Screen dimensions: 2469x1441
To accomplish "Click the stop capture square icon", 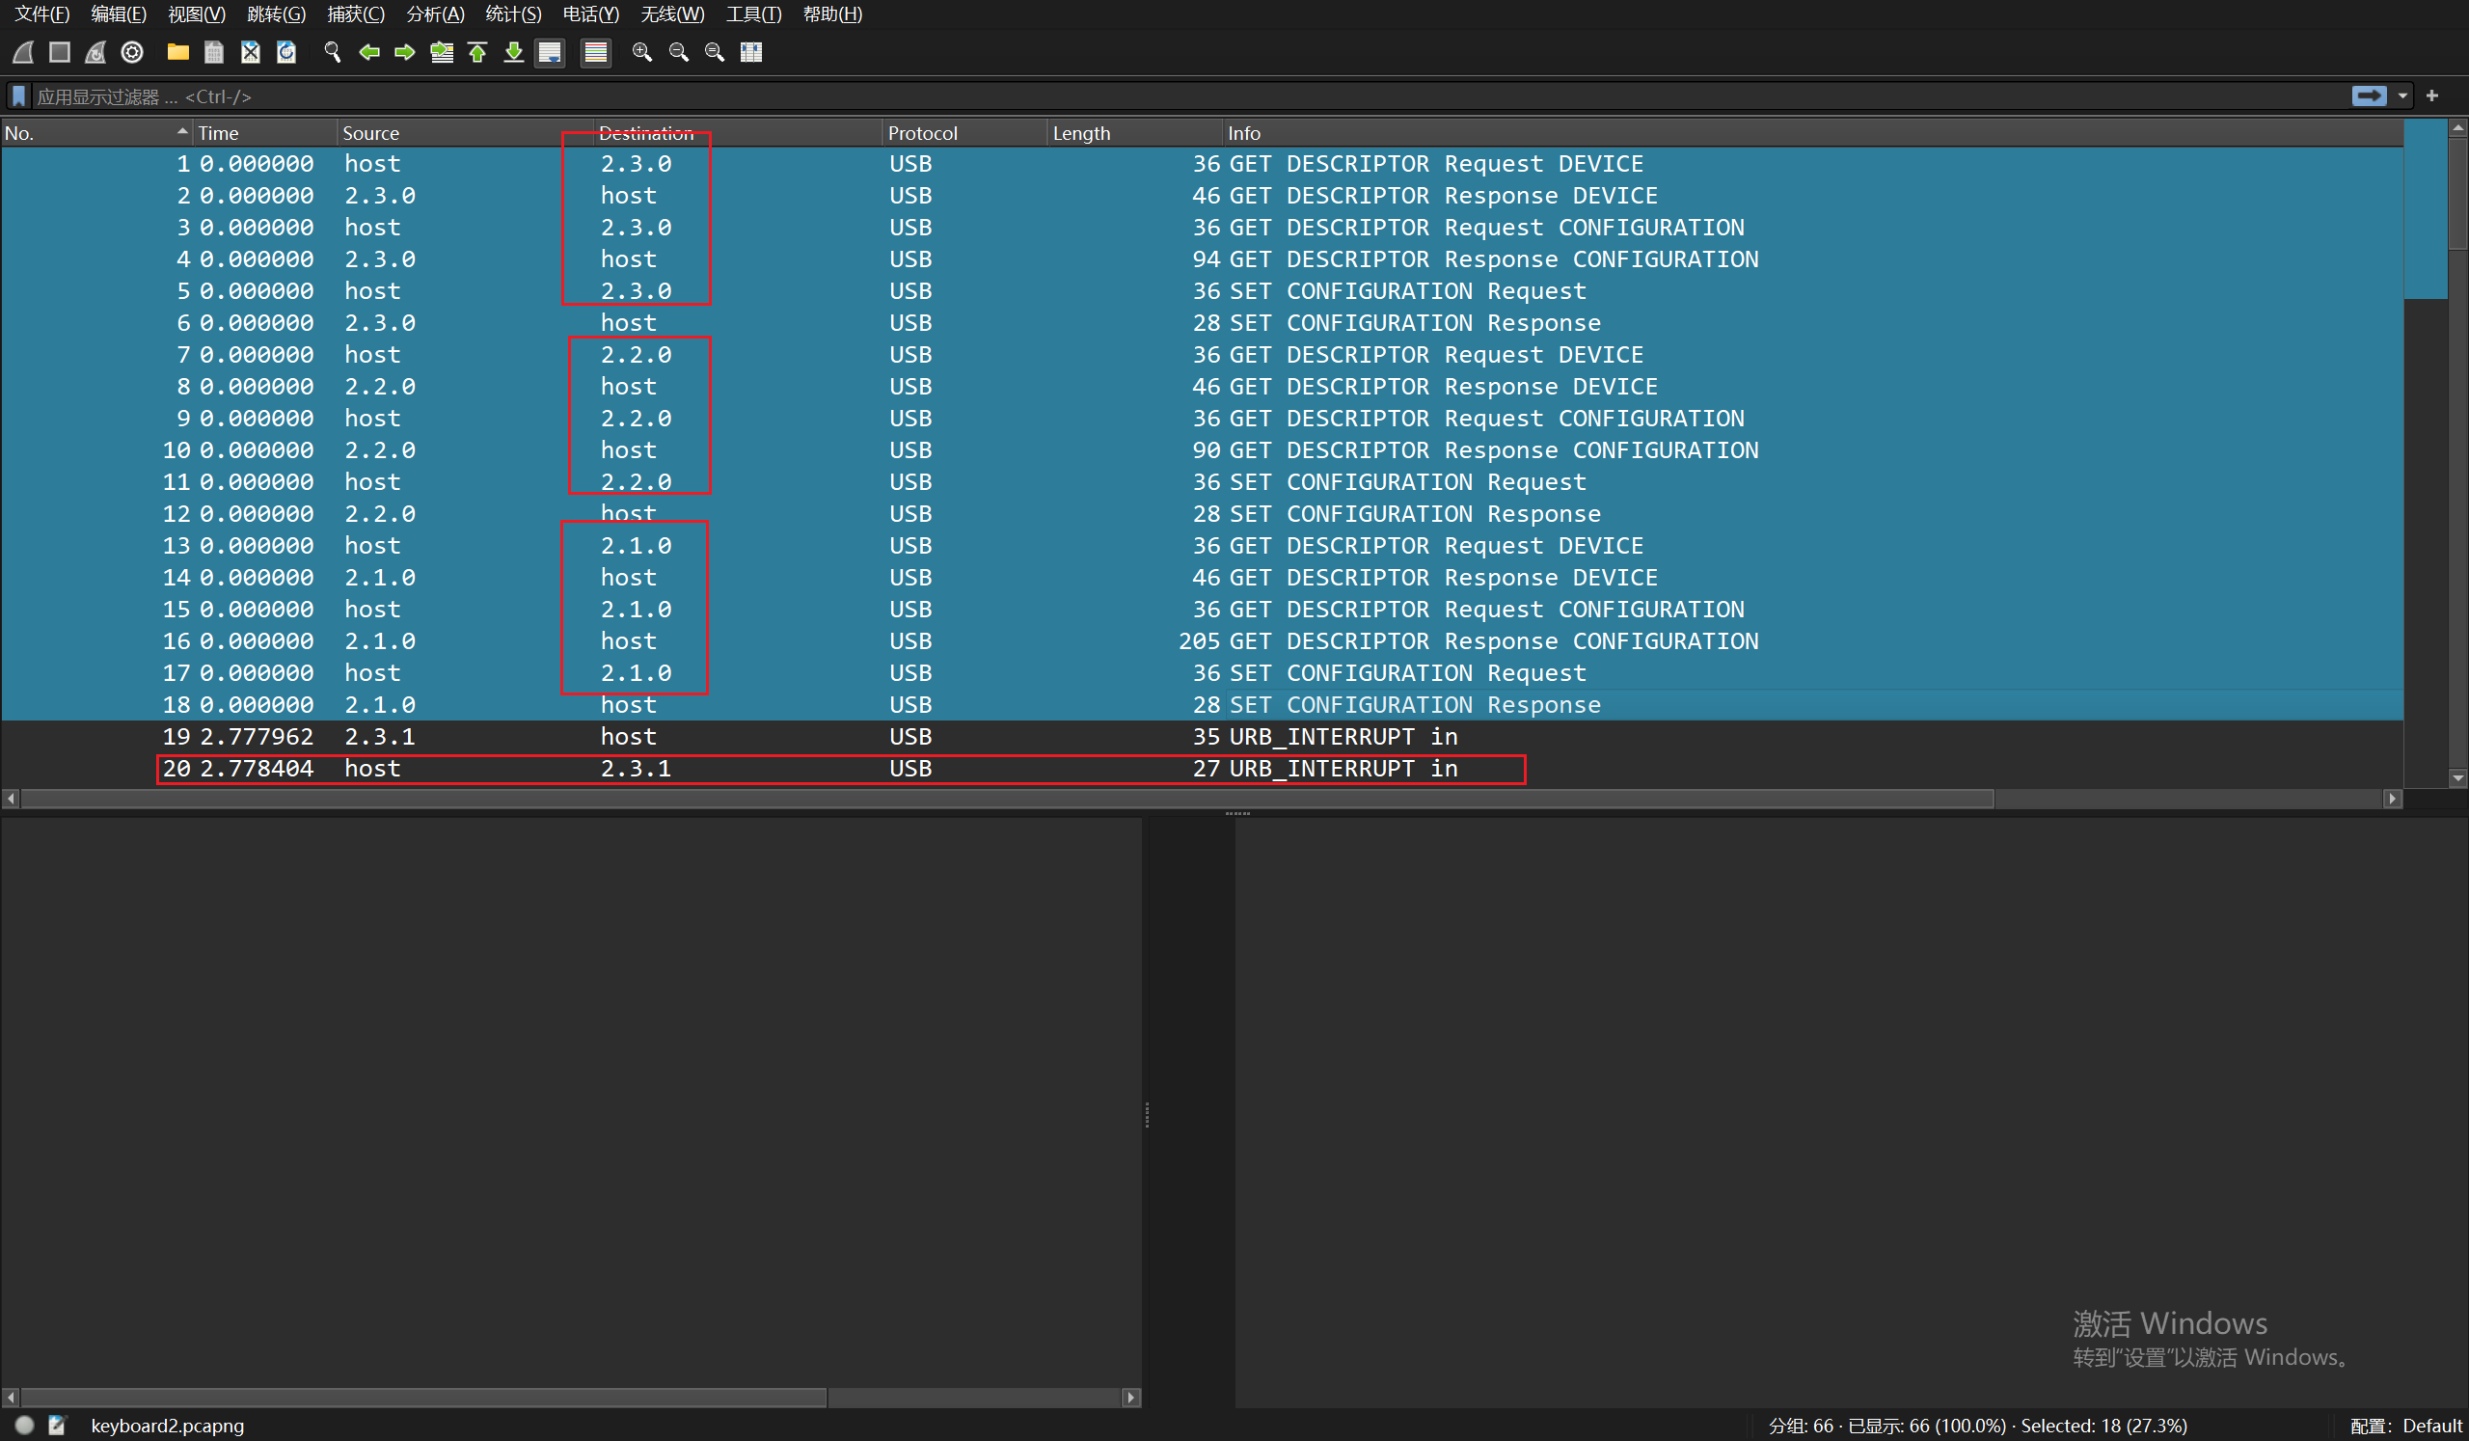I will [60, 52].
